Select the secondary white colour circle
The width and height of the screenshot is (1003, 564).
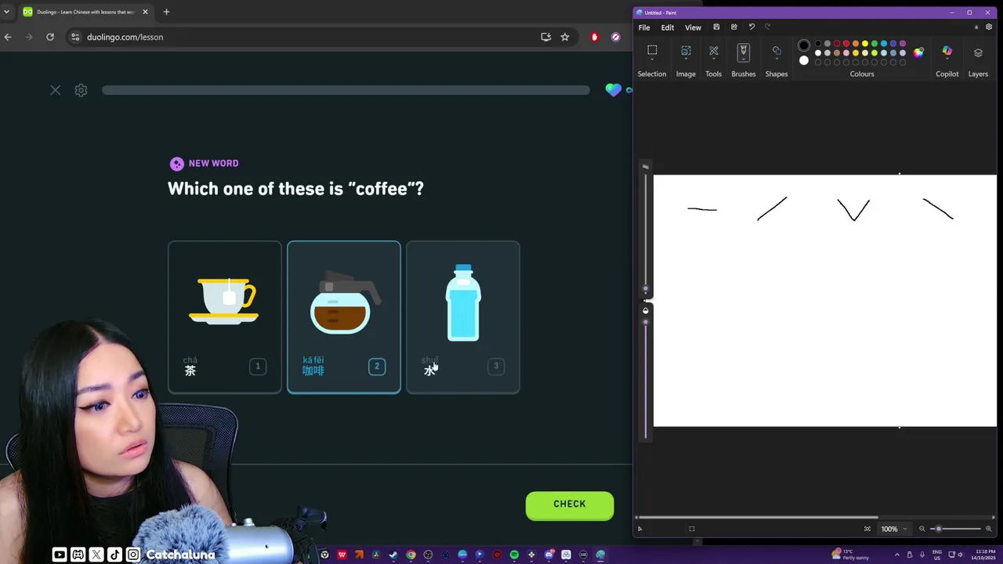point(804,60)
